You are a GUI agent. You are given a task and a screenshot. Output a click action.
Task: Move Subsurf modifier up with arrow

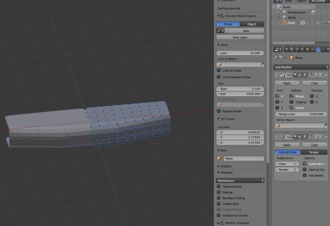coord(316,137)
